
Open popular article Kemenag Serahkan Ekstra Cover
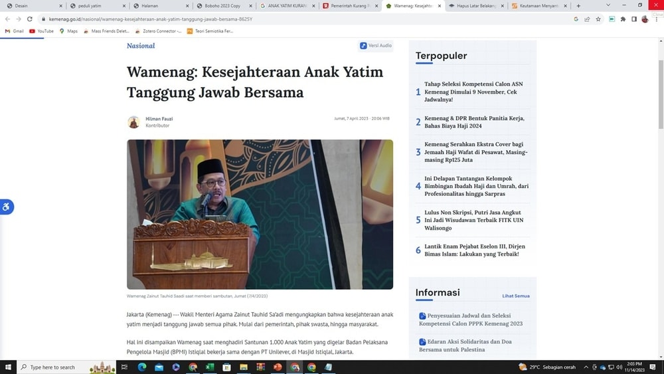476,152
